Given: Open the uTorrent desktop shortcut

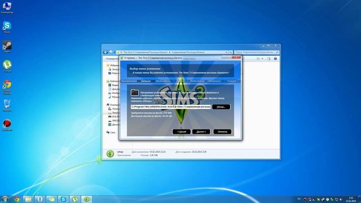Looking at the screenshot, I should click(x=7, y=66).
